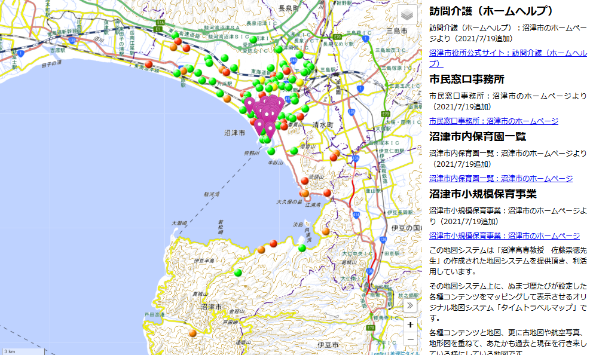Expand the sidebar with the double-chevron button
Image resolution: width=593 pixels, height=355 pixels.
[x=410, y=305]
